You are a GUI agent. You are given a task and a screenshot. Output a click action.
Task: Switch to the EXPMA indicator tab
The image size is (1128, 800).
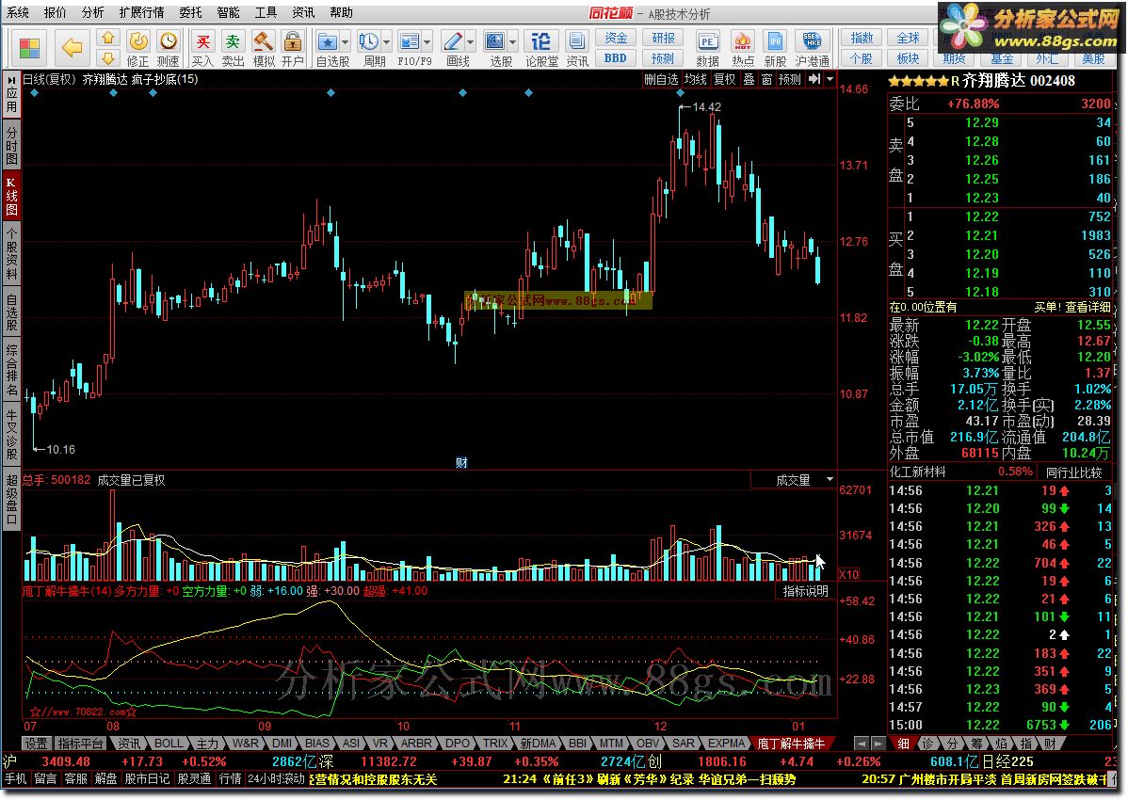pyautogui.click(x=727, y=744)
